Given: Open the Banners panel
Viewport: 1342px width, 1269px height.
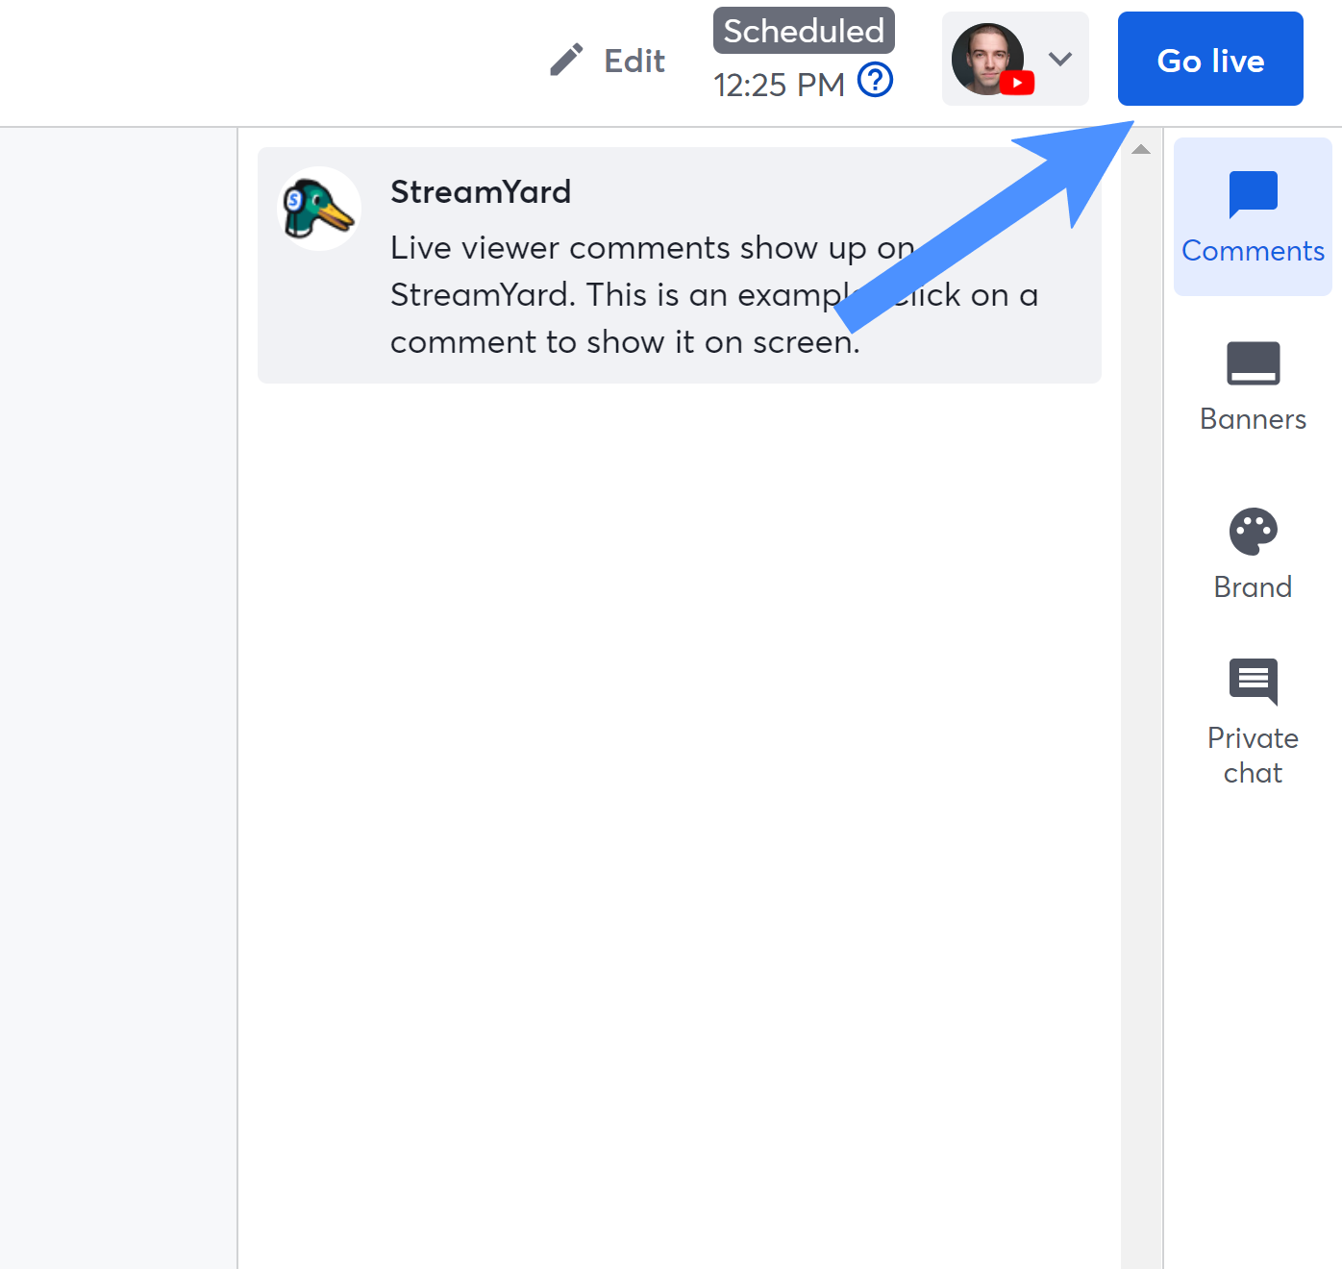Looking at the screenshot, I should (x=1252, y=385).
